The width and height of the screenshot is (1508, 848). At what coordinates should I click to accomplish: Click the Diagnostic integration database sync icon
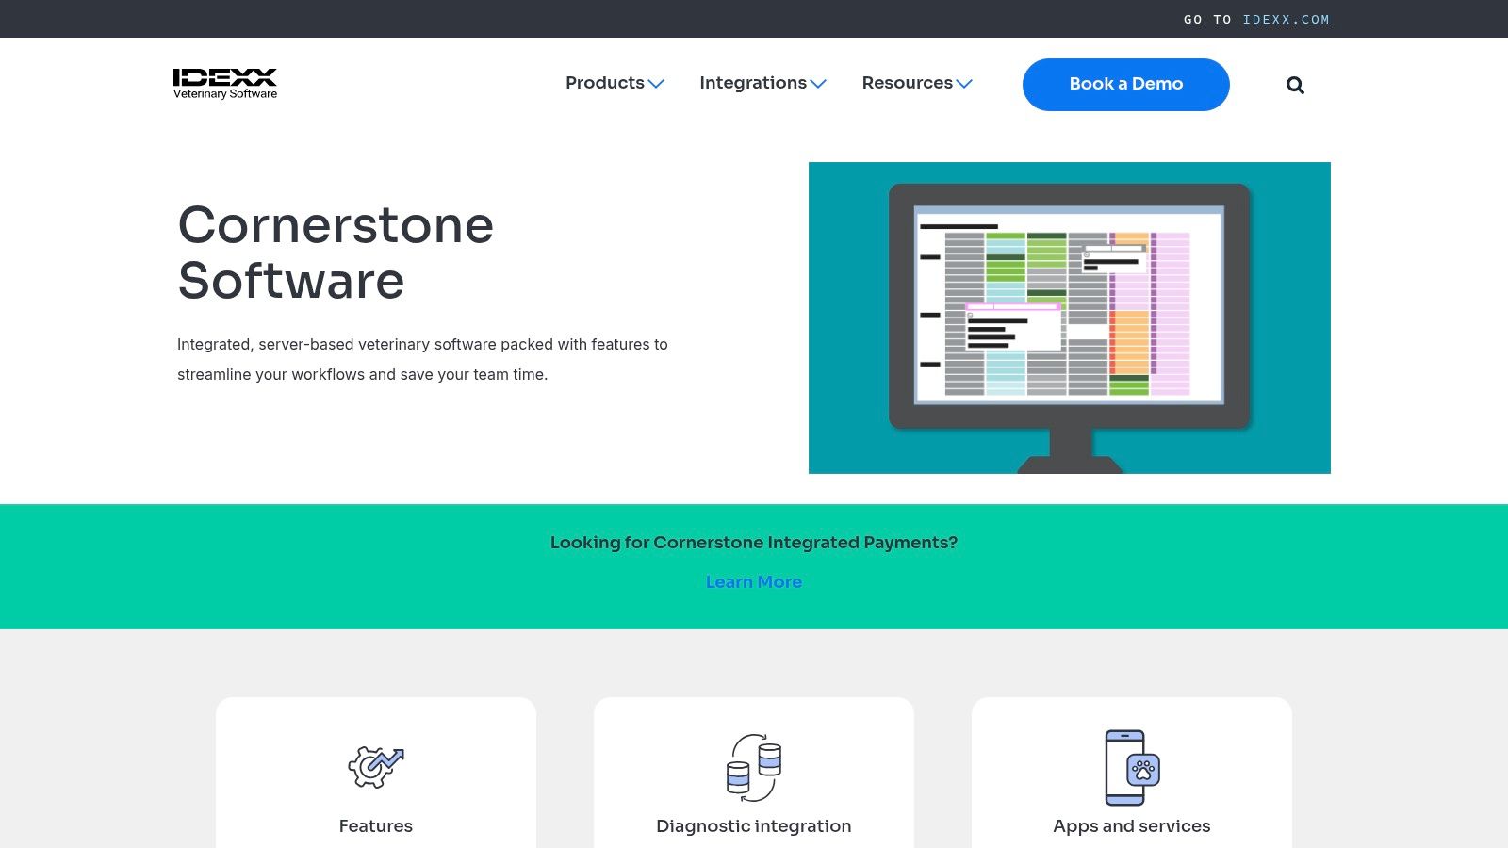753,766
